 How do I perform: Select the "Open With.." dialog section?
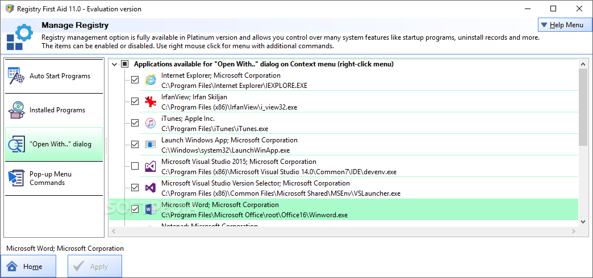point(54,144)
